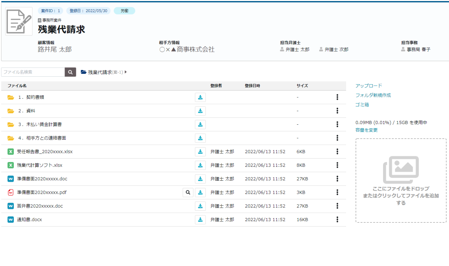
Task: Download the 1. 契約書類 folder
Action: click(x=200, y=97)
